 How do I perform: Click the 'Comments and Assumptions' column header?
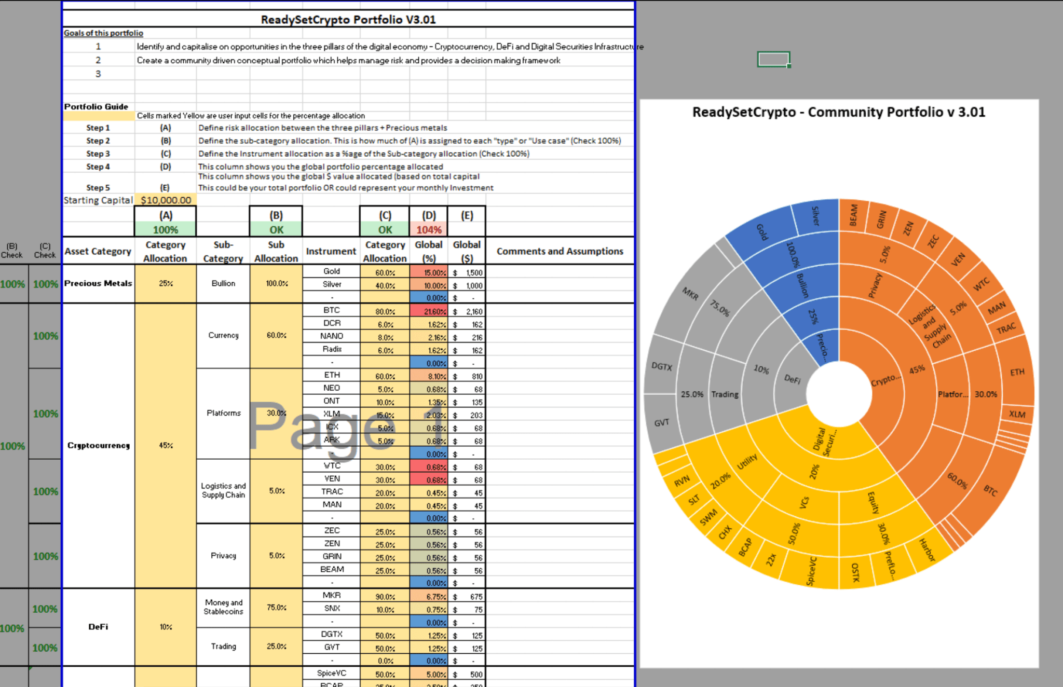560,251
